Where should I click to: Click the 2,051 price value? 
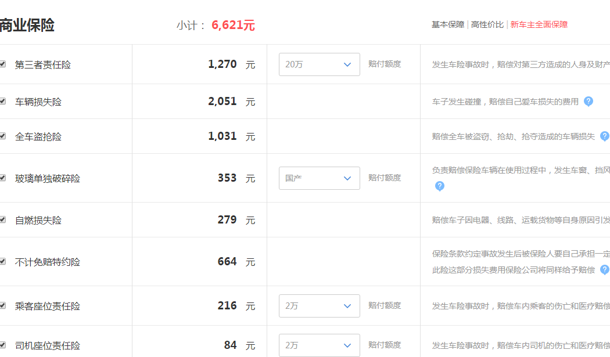click(222, 102)
